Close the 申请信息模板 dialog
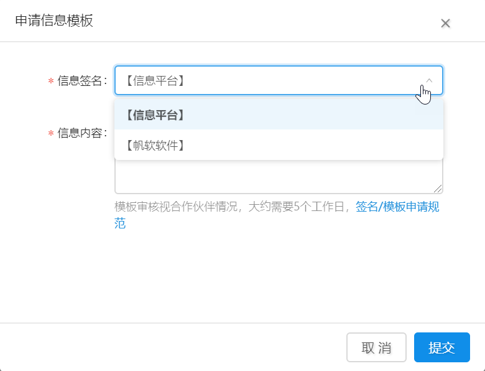Image resolution: width=485 pixels, height=371 pixels. click(x=445, y=24)
